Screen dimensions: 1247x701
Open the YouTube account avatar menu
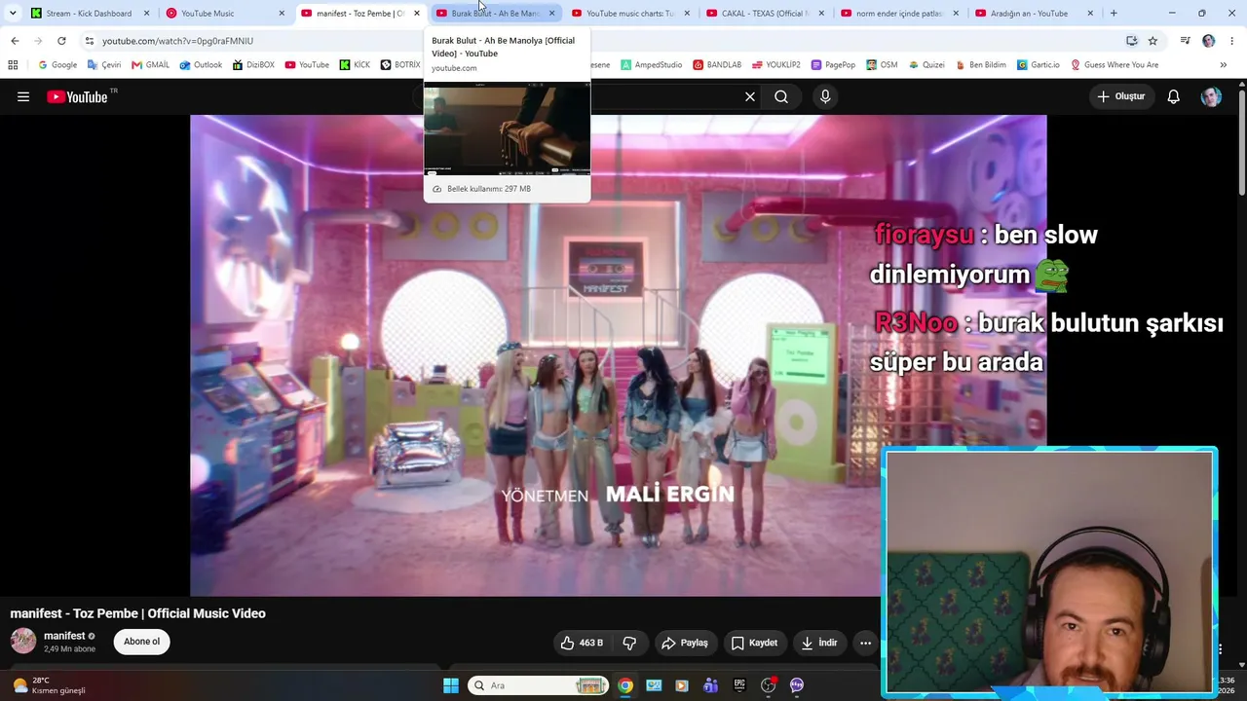1211,96
